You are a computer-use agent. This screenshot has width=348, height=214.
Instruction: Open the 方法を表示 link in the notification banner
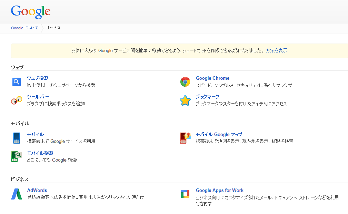click(276, 50)
